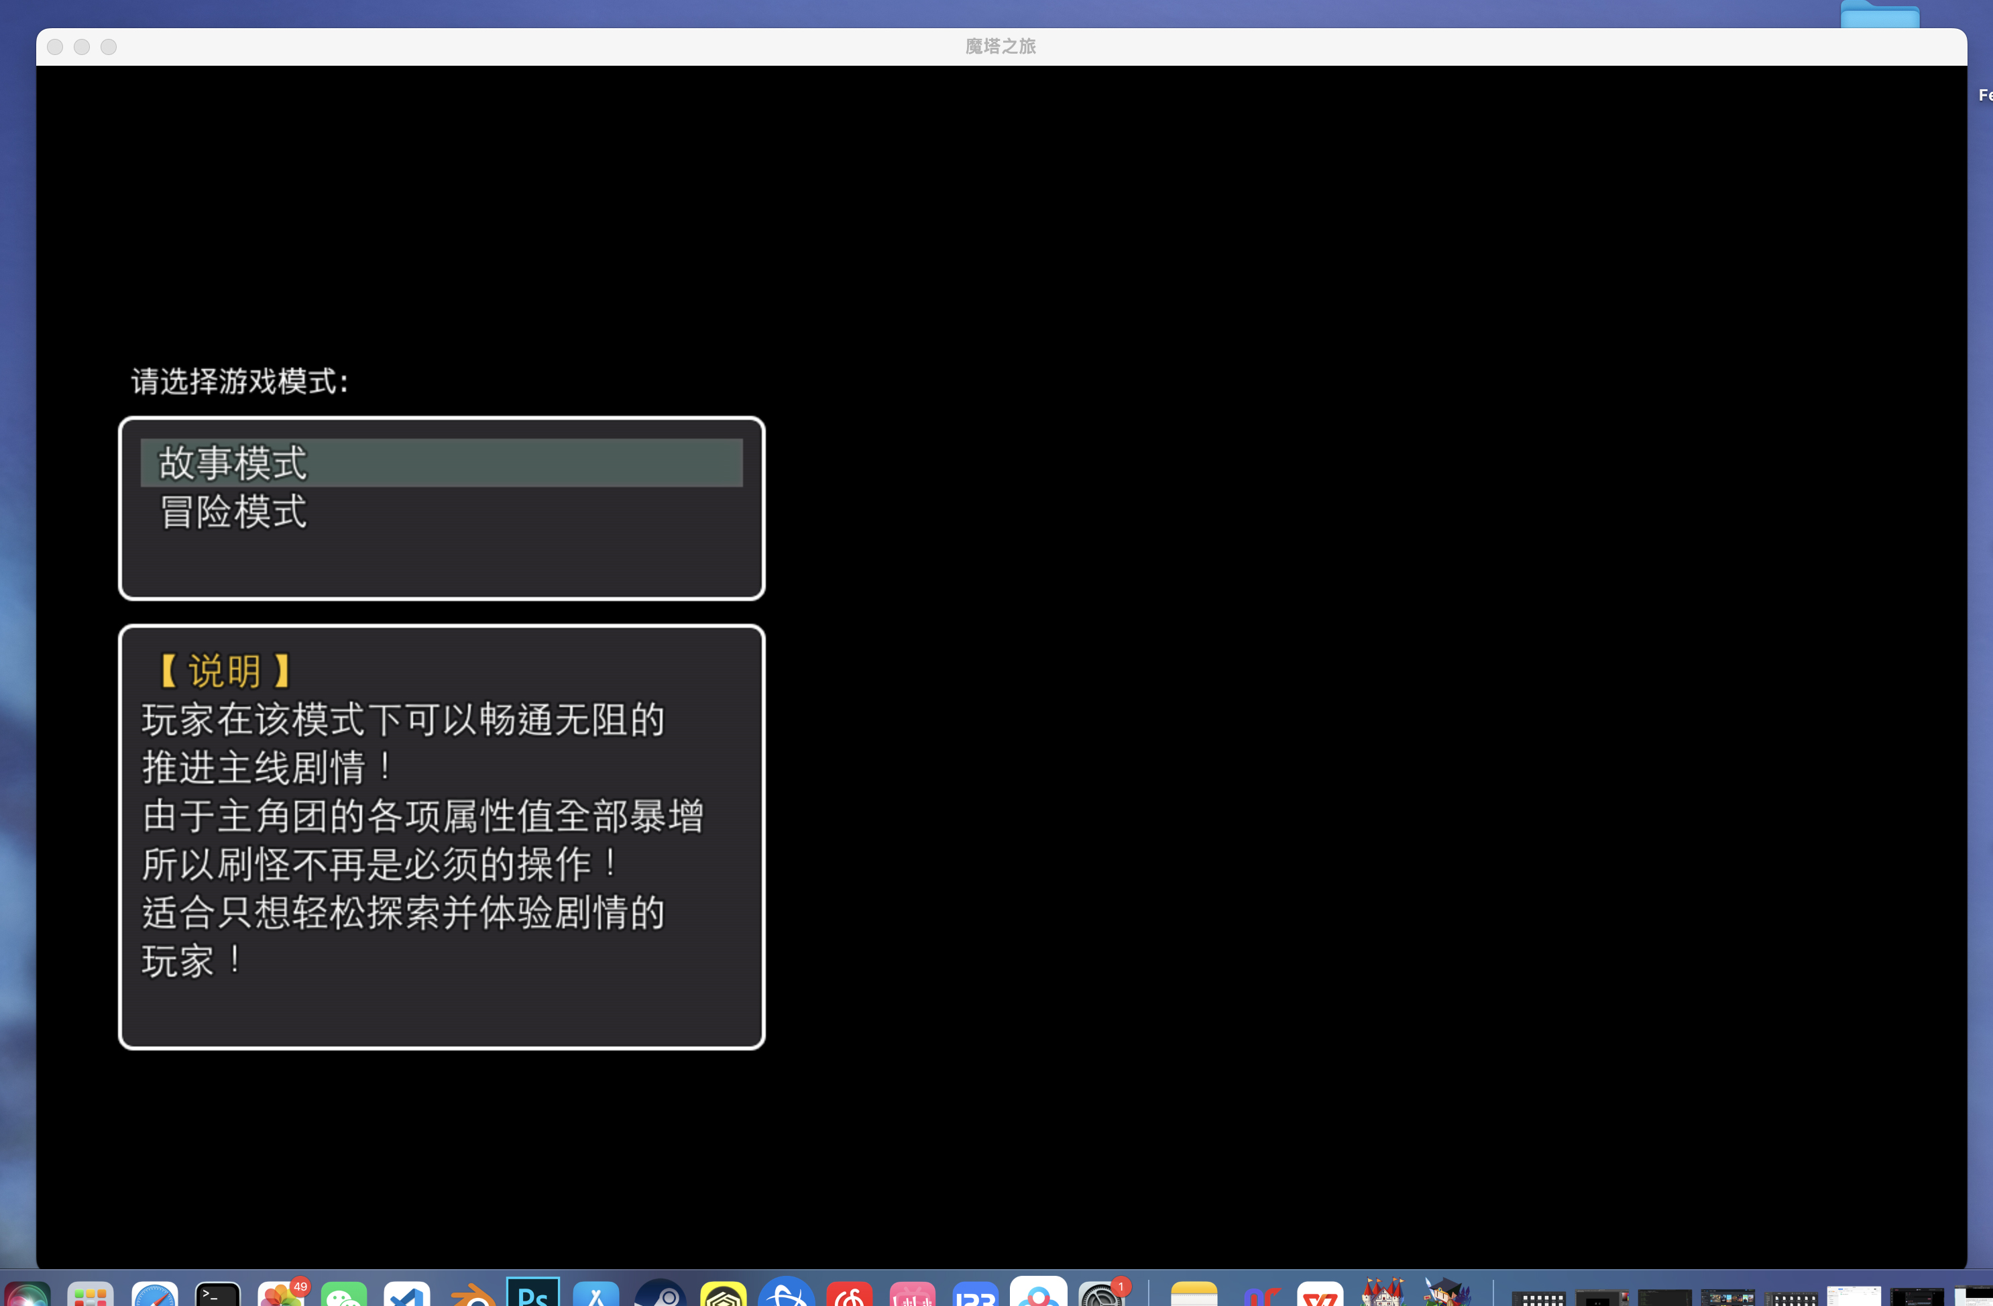
Task: Click the 请选择游戏模式 prompt text
Action: [x=239, y=381]
